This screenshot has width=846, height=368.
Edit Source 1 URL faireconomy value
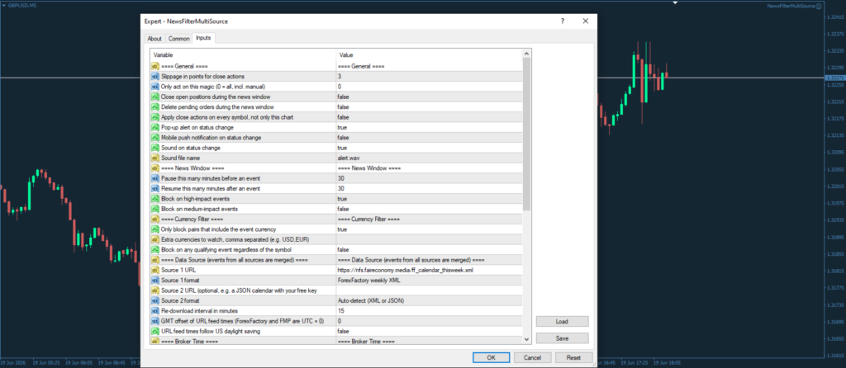429,271
